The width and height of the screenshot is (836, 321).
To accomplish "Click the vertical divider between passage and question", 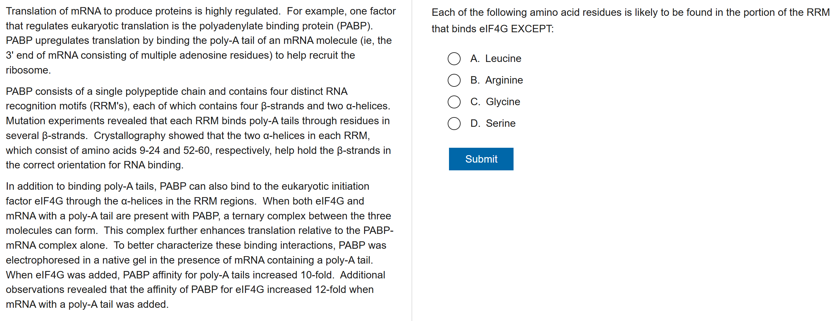I will (412, 161).
